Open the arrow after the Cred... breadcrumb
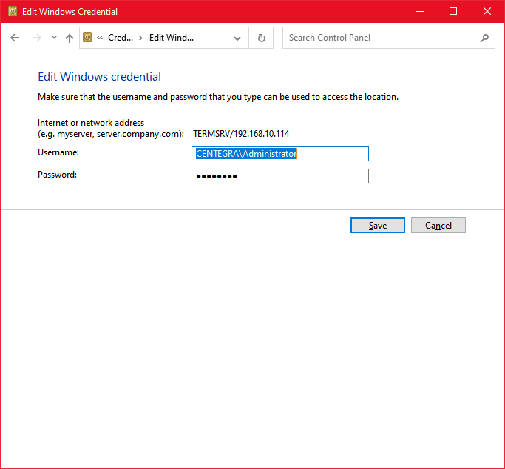Image resolution: width=505 pixels, height=469 pixels. click(141, 38)
